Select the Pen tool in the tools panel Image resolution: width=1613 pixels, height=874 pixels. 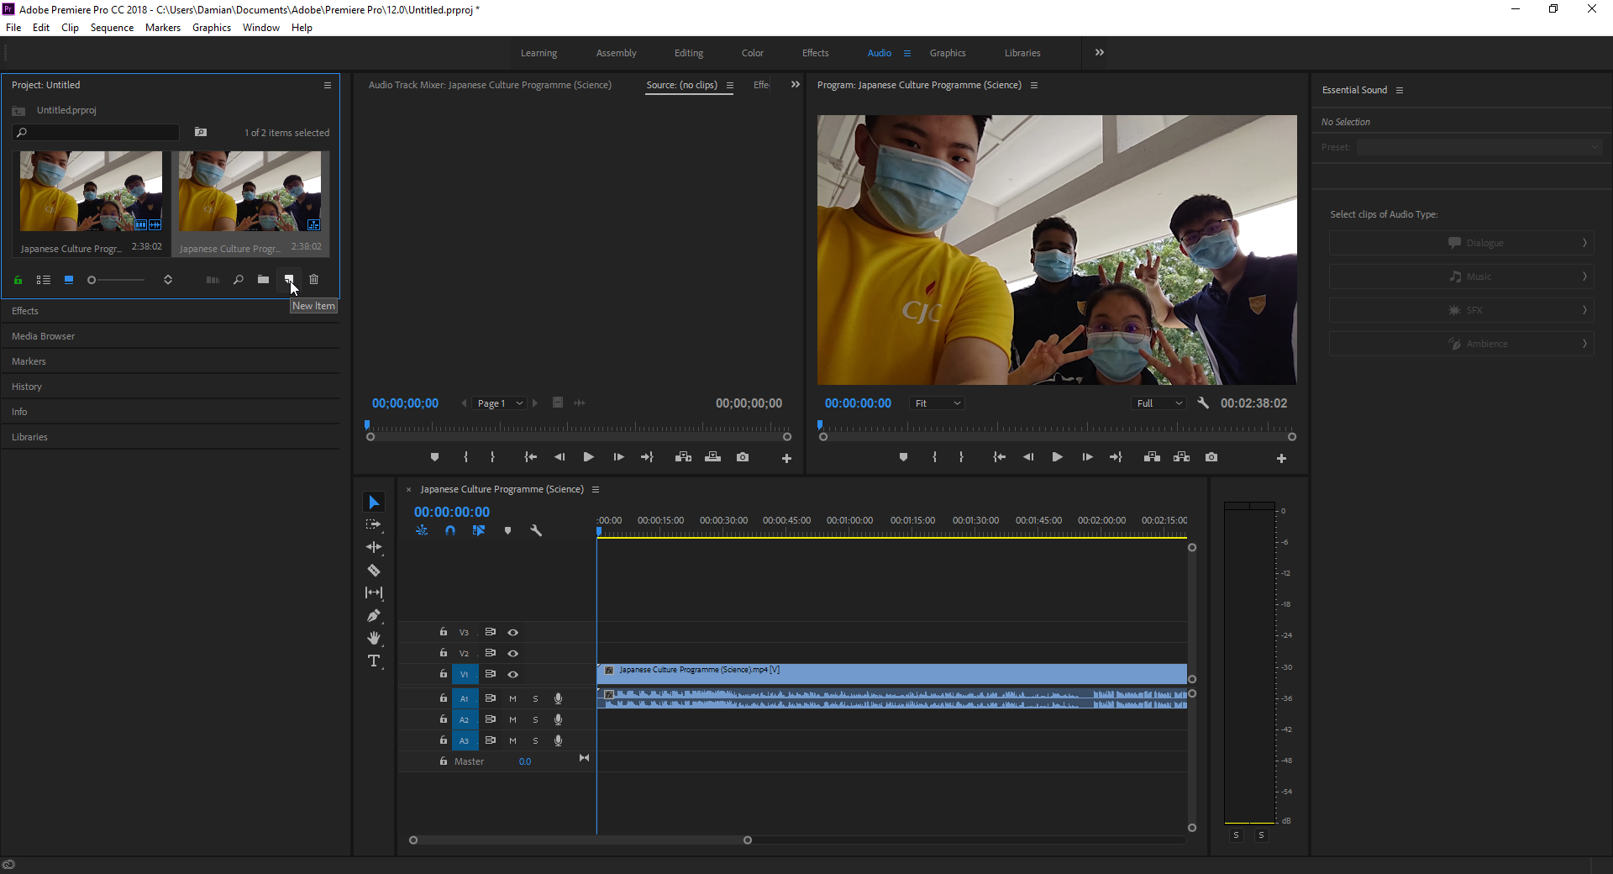pos(374,616)
